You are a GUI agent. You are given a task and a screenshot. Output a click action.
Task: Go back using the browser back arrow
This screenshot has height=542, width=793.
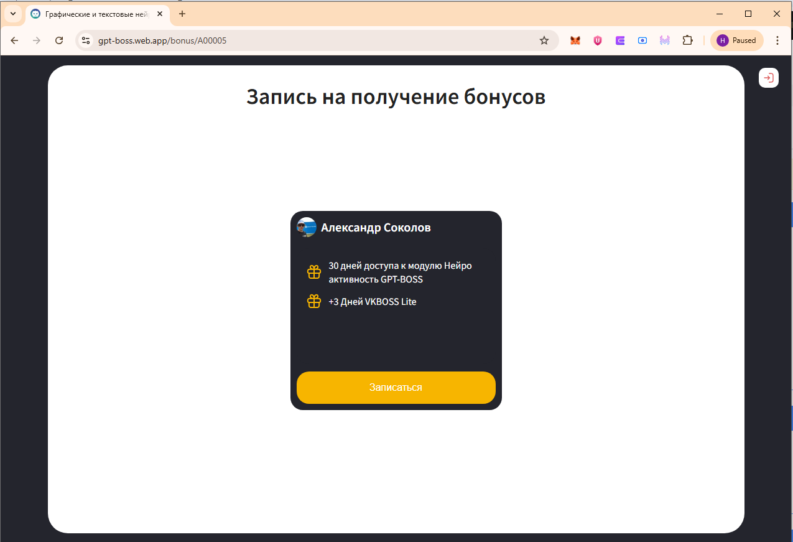pyautogui.click(x=14, y=40)
